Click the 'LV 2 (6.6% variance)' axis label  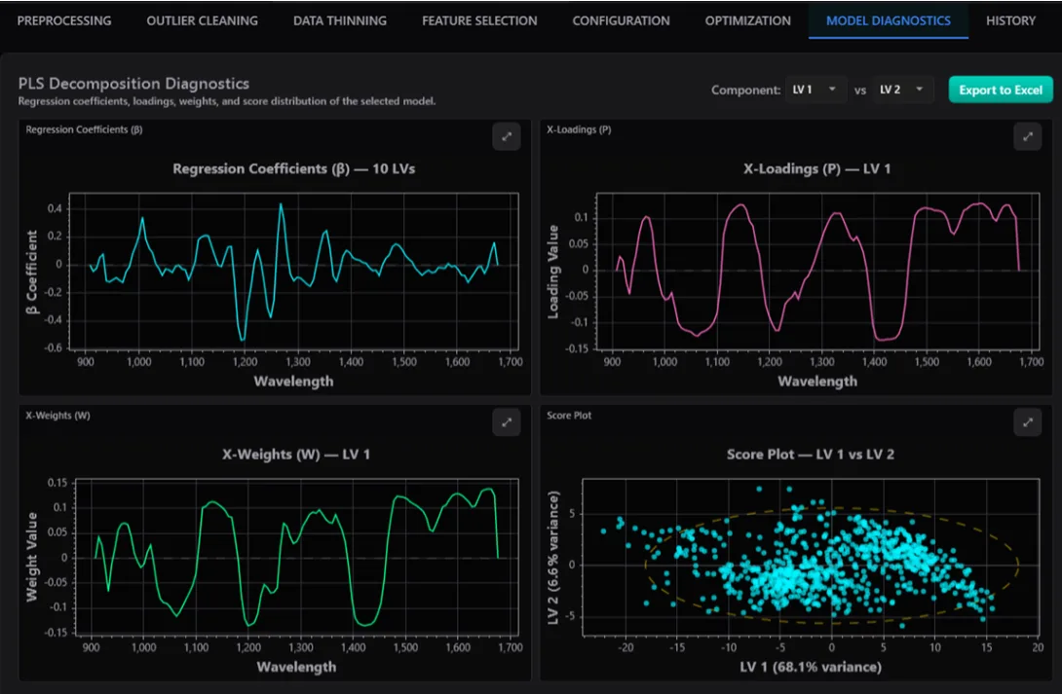[553, 558]
